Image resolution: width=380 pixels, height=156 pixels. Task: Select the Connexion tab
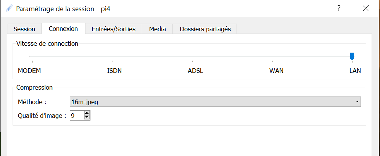coord(63,29)
